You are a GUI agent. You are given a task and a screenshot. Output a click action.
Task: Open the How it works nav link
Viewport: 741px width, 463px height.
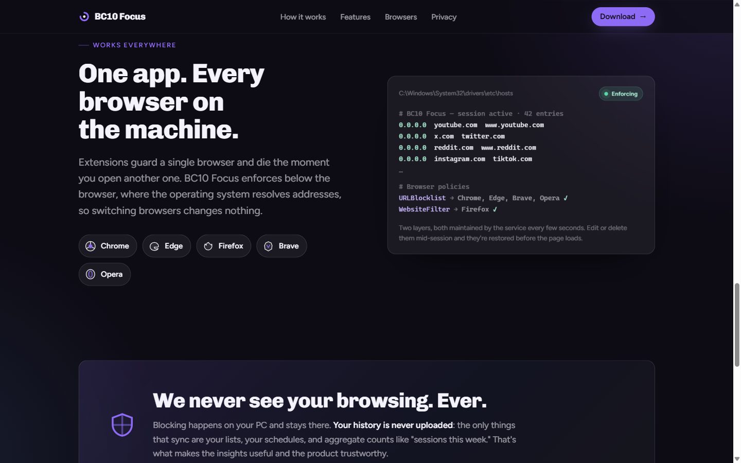click(303, 17)
